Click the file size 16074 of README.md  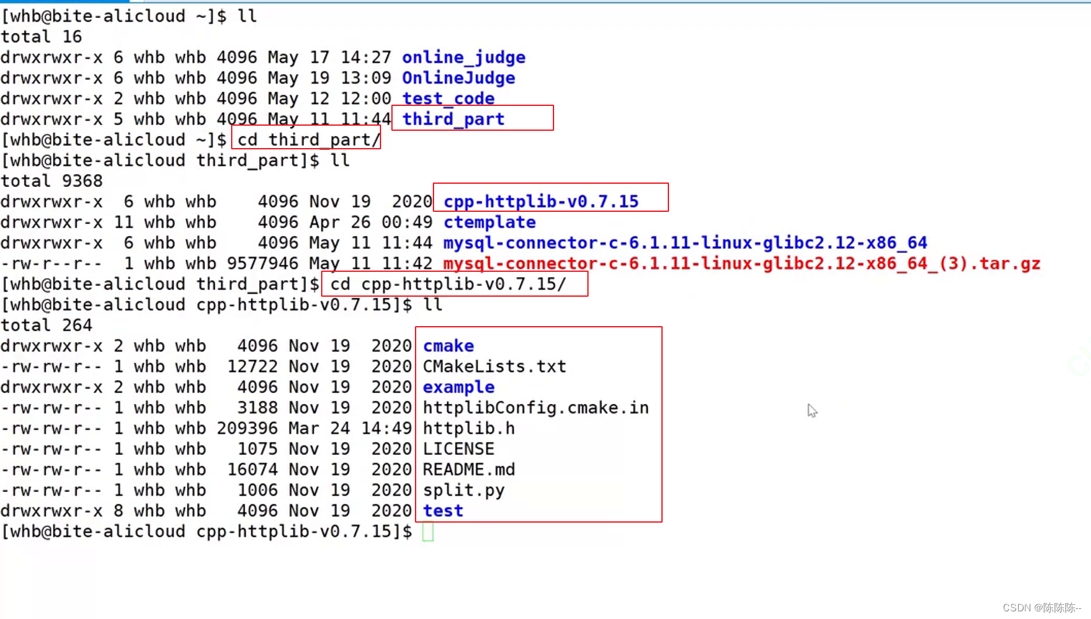[252, 470]
